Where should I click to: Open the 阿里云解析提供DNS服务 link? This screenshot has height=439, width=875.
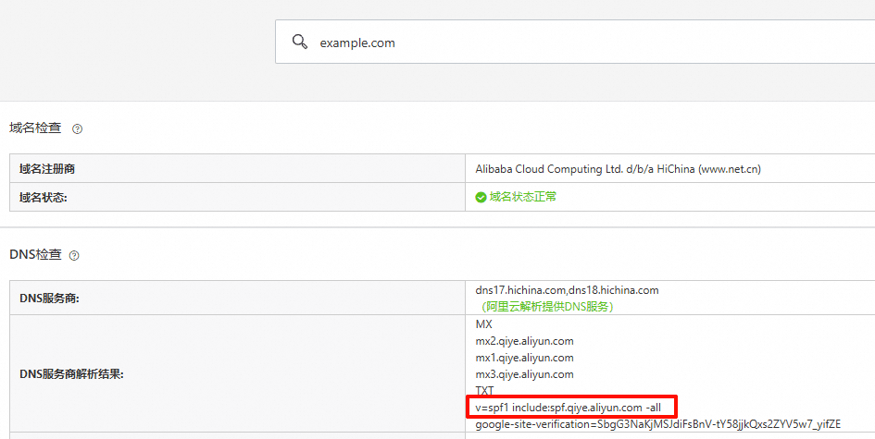tap(545, 306)
